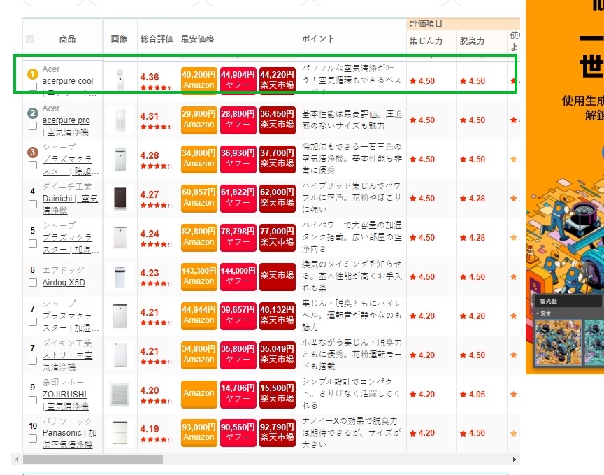Check the ダイキン工業 ストリーマ row checkbox
604x475 pixels.
point(33,361)
